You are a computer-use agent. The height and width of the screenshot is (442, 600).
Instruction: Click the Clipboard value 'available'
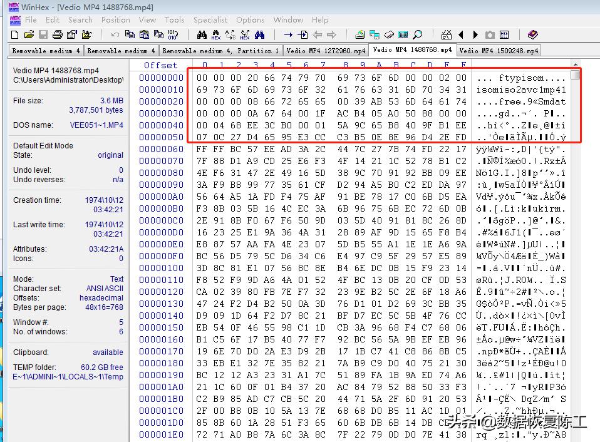108,352
